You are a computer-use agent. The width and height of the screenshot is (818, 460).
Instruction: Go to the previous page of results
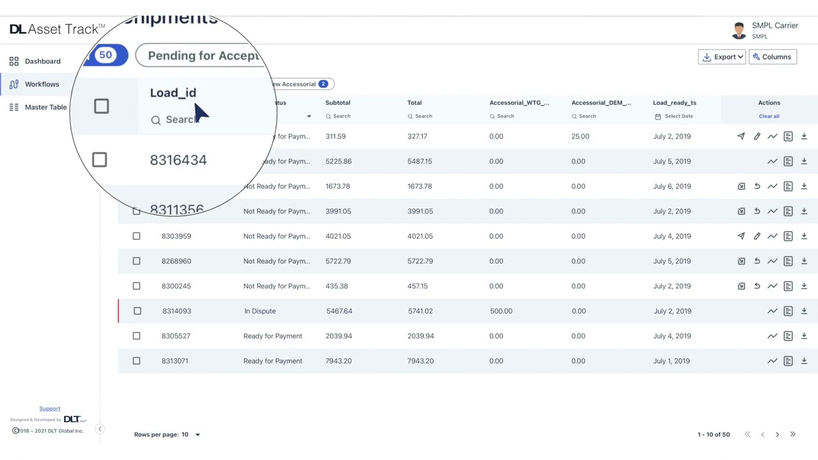coord(762,434)
